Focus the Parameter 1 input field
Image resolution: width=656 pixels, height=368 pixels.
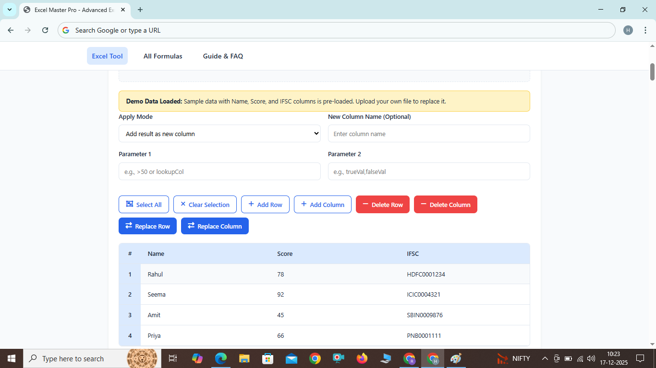219,171
